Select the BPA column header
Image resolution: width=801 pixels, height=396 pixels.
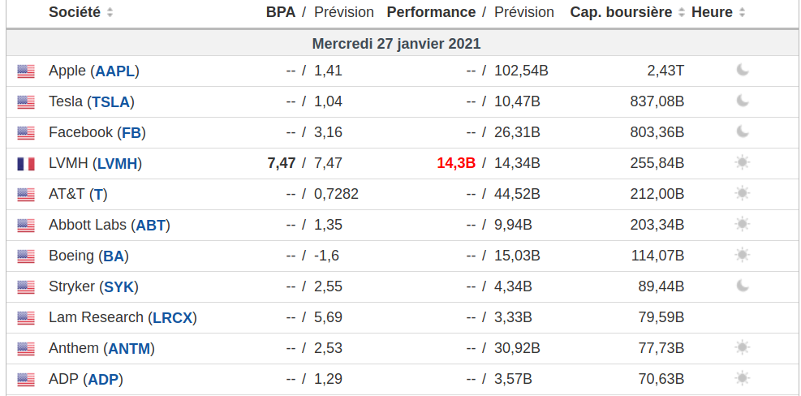click(281, 12)
